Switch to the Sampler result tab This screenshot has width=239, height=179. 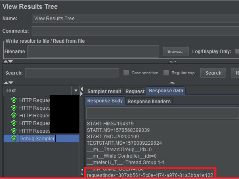pos(104,92)
